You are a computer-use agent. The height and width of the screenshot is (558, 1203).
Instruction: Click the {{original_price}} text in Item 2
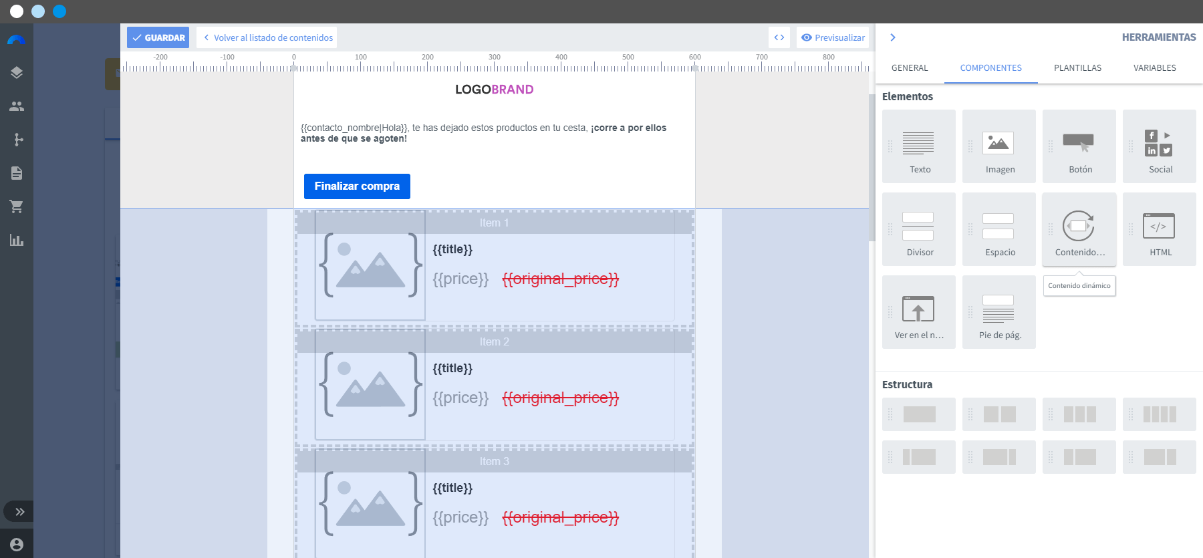tap(561, 398)
